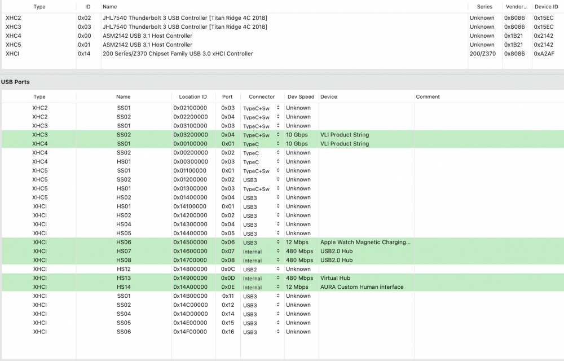The width and height of the screenshot is (564, 361).
Task: Click location ID 0x14200000
Action: pos(190,215)
